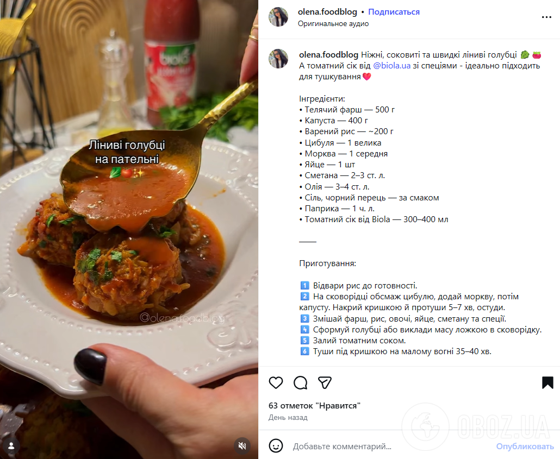Click the День назад timestamp
The height and width of the screenshot is (459, 560).
coord(288,417)
